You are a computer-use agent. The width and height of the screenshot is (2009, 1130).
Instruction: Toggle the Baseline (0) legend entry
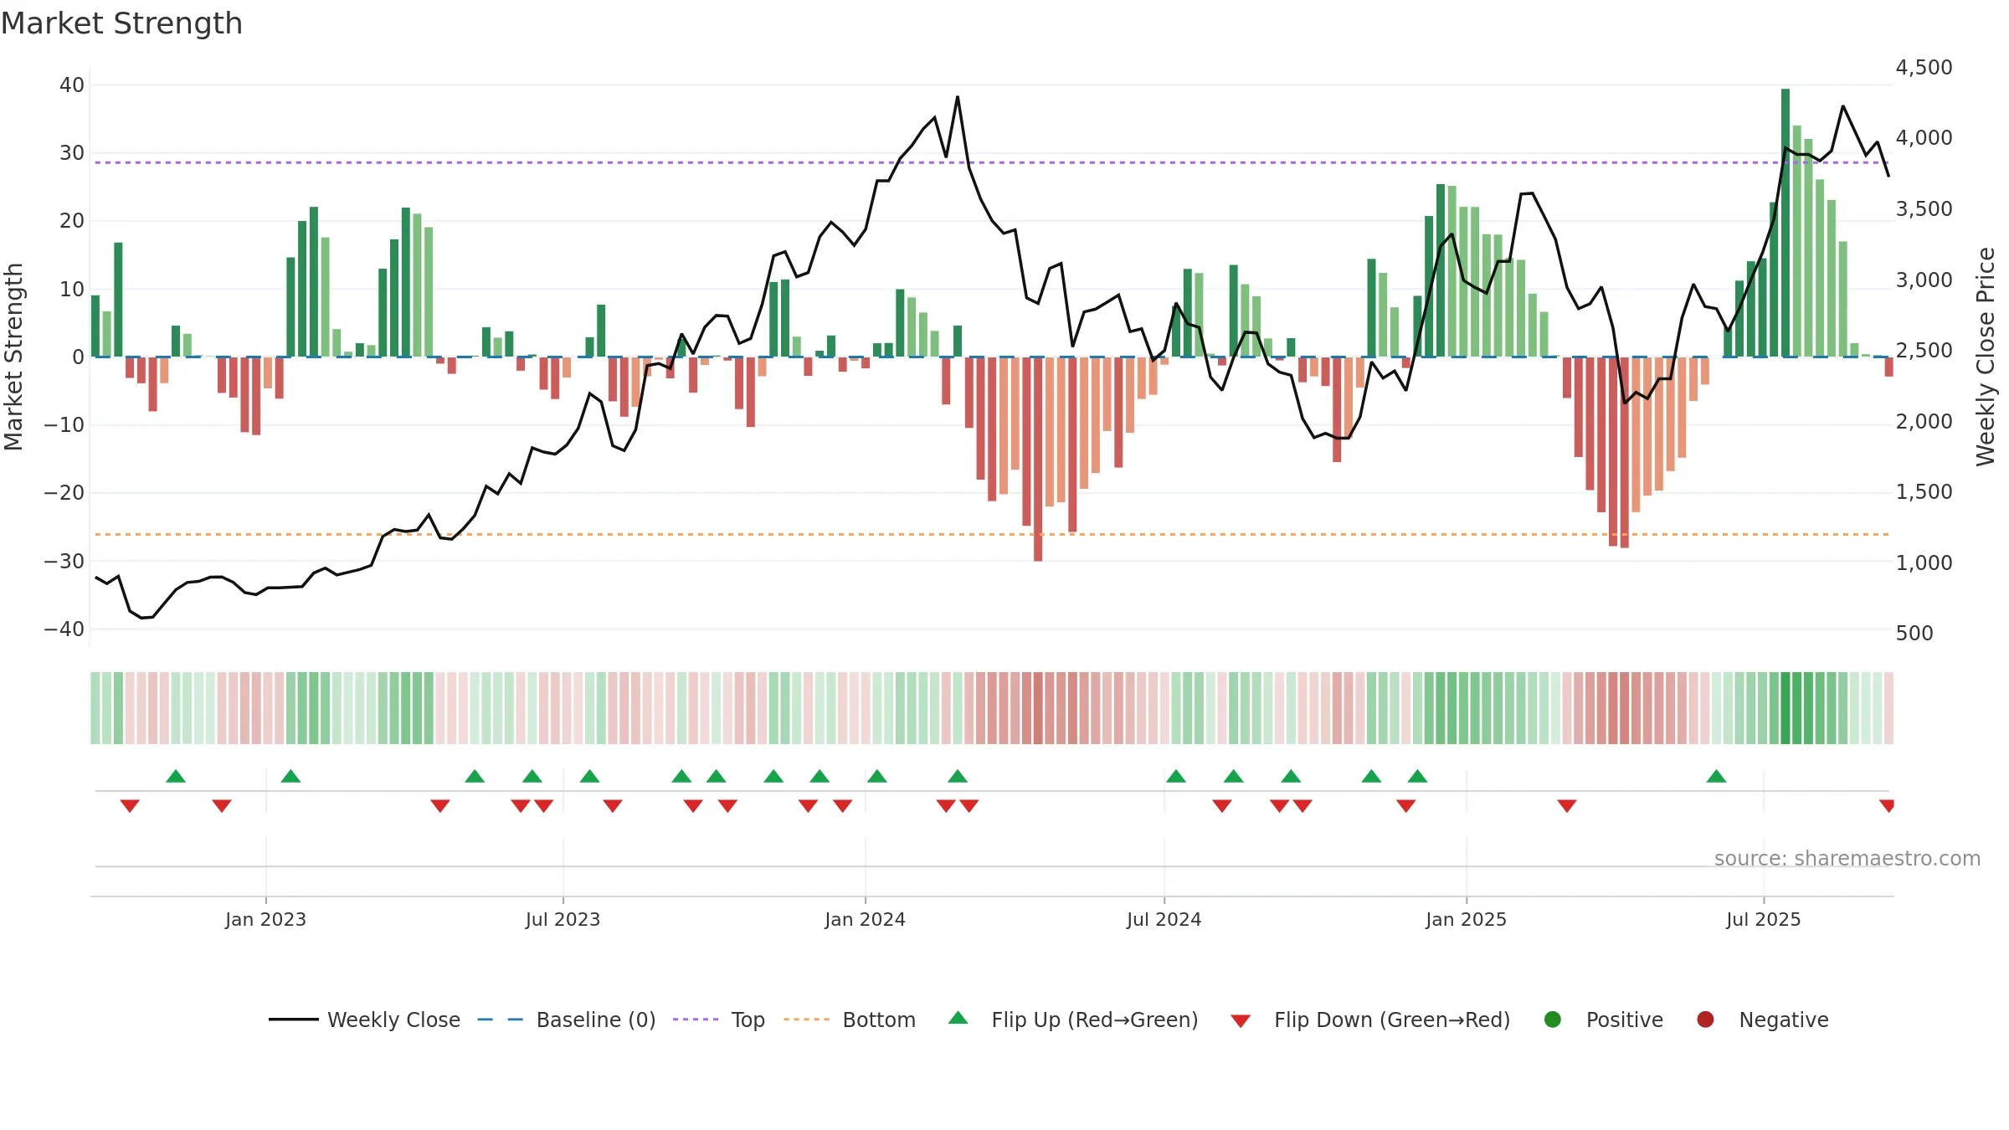566,1020
